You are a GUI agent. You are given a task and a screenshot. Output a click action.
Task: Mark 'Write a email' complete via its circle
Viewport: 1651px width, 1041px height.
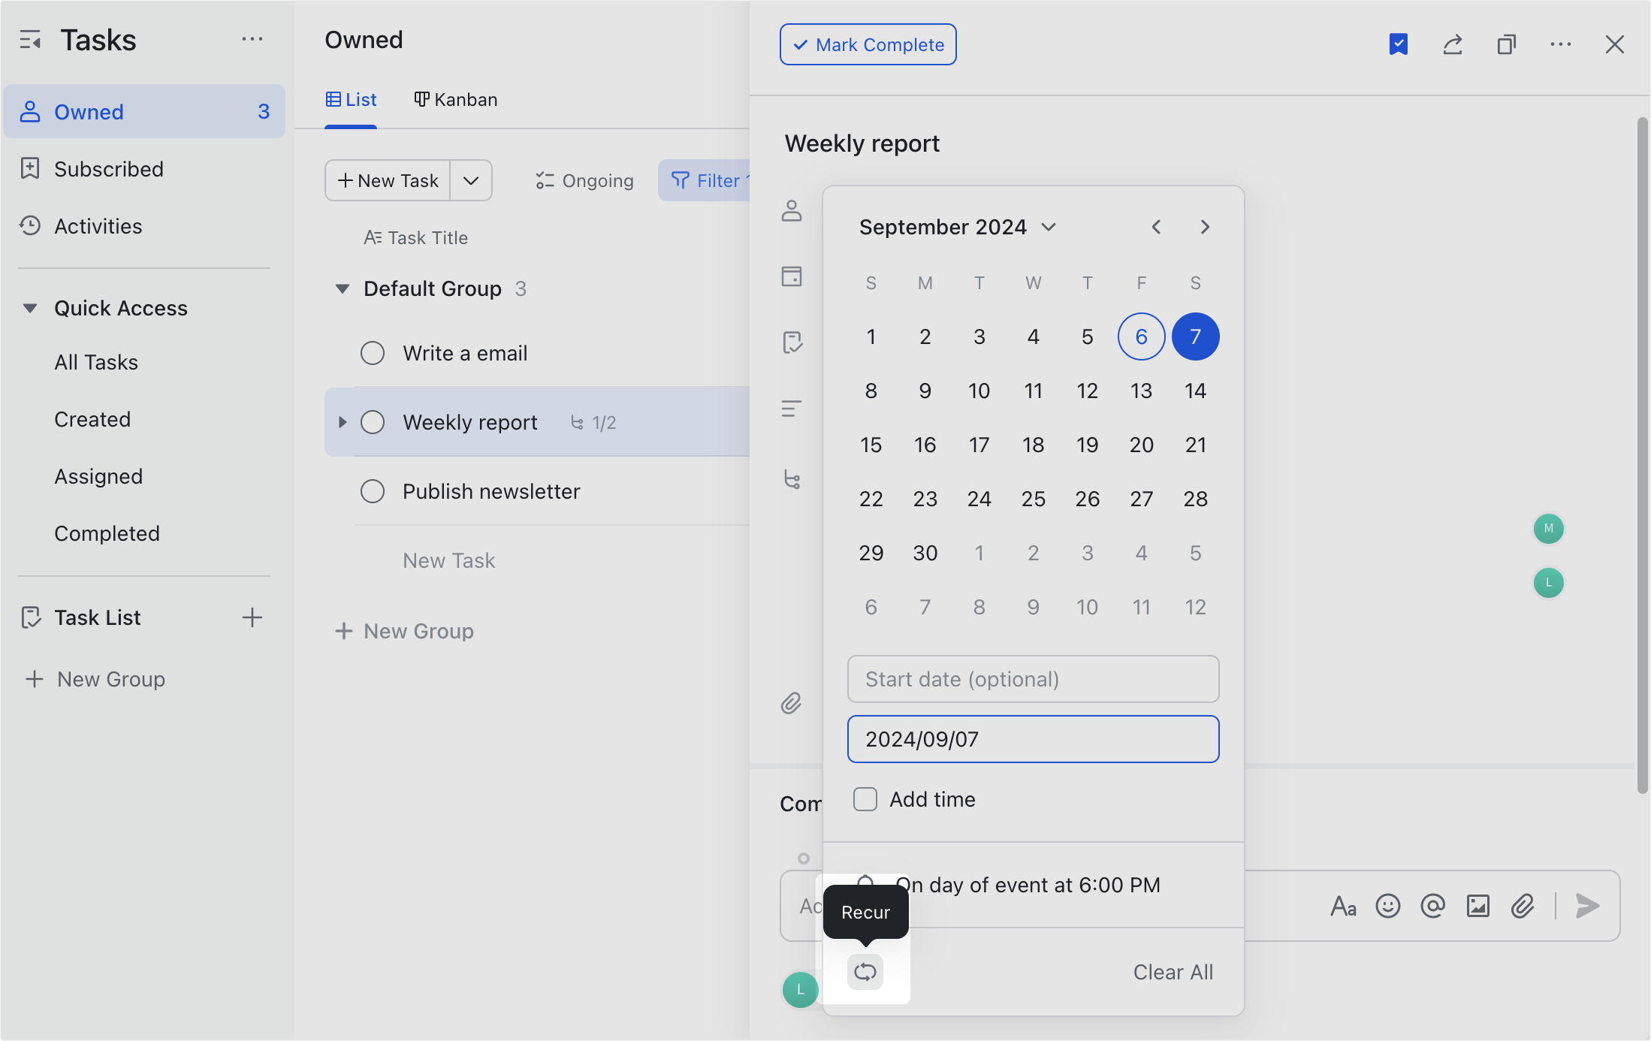pyautogui.click(x=373, y=352)
